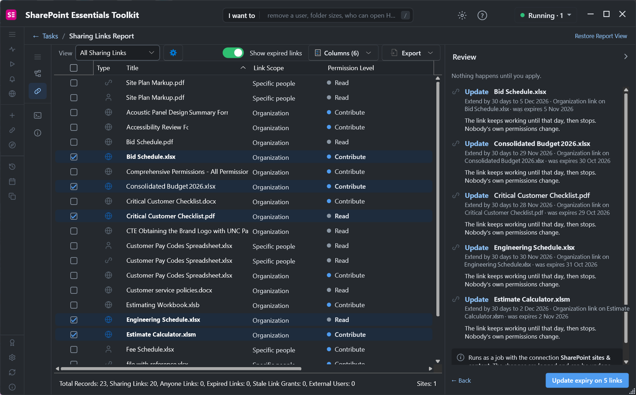The image size is (636, 395).
Task: Open the hierarchy tree icon in inner sidebar
Action: point(37,73)
